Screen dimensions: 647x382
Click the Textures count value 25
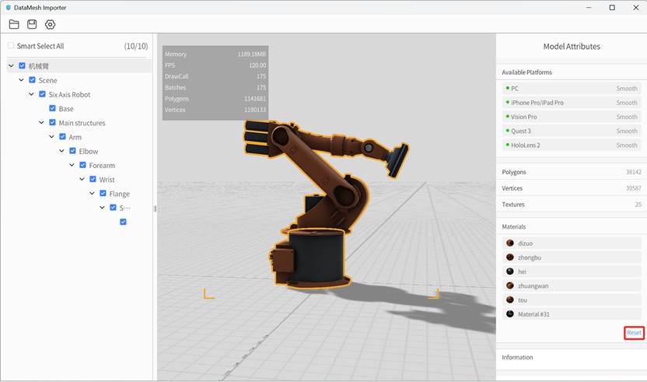coord(638,205)
